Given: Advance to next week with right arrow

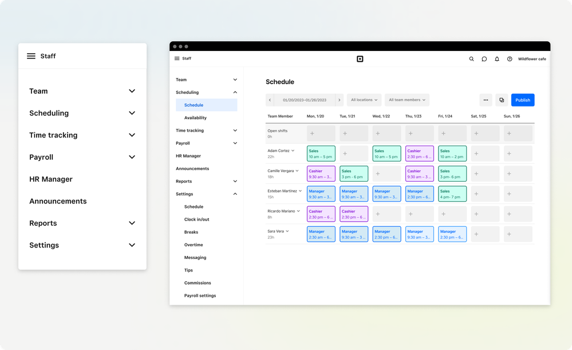Looking at the screenshot, I should click(x=339, y=100).
